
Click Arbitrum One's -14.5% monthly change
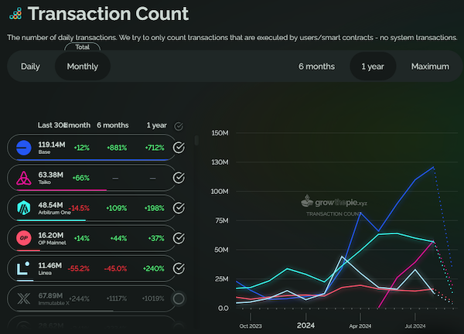[79, 208]
